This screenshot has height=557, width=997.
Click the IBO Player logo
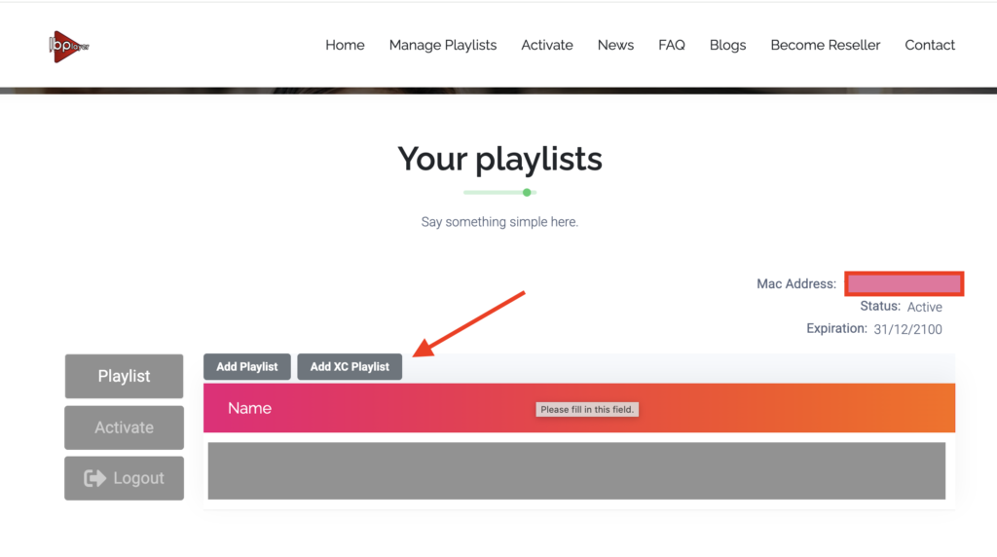pyautogui.click(x=68, y=46)
